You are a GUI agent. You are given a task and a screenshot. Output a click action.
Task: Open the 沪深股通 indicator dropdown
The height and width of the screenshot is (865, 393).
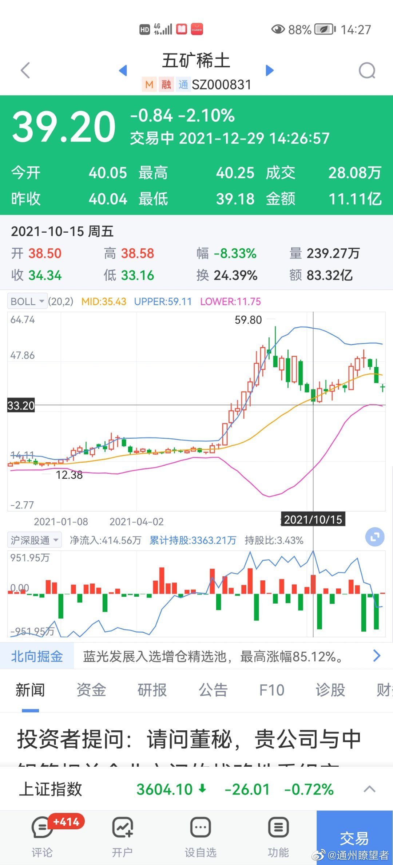[34, 540]
